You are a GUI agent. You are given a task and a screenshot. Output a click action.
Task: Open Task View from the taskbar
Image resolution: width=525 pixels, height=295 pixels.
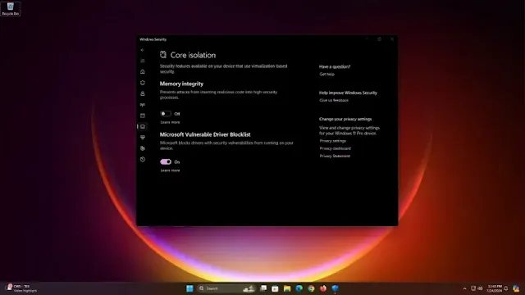pyautogui.click(x=263, y=288)
